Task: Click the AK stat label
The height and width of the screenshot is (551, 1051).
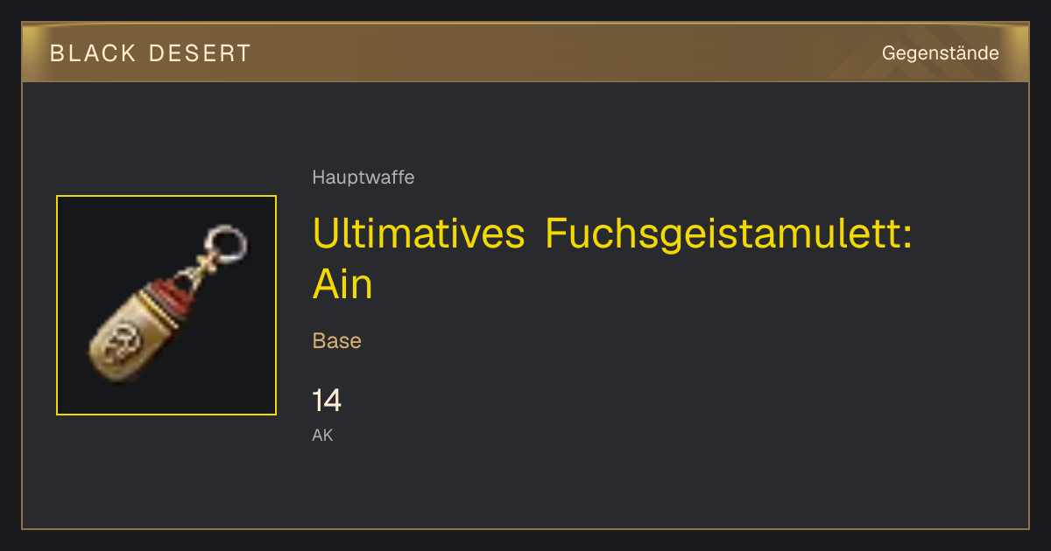Action: tap(322, 435)
